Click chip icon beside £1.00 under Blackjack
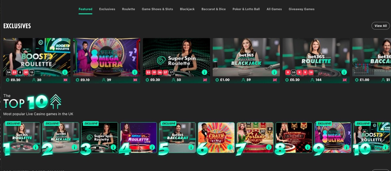The image size is (391, 171). pyautogui.click(x=217, y=80)
